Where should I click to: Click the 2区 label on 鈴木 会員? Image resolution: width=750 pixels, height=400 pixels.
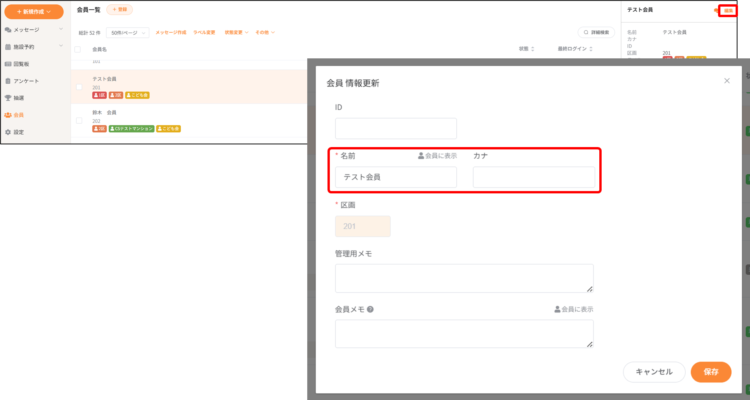100,129
